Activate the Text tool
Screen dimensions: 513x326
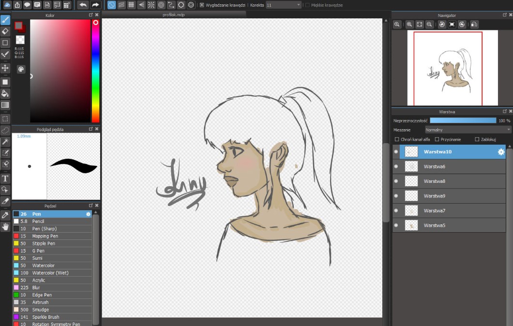[x=5, y=178]
